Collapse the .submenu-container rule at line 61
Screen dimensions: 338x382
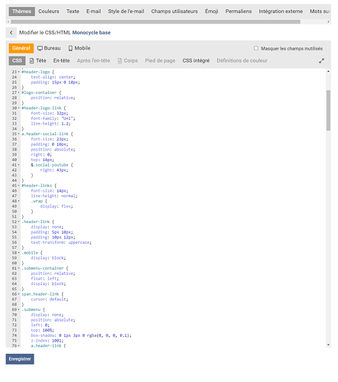tap(18, 268)
